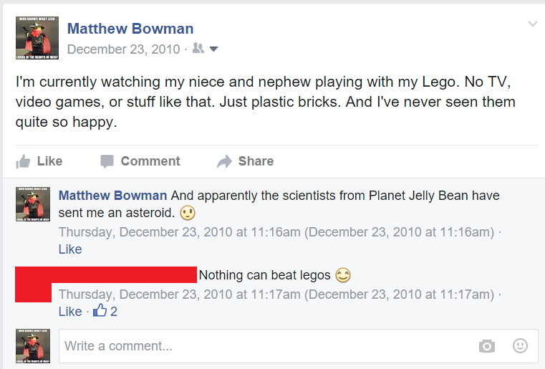Open post options chevron at top right
Viewport: 545px width, 369px height.
click(x=532, y=24)
